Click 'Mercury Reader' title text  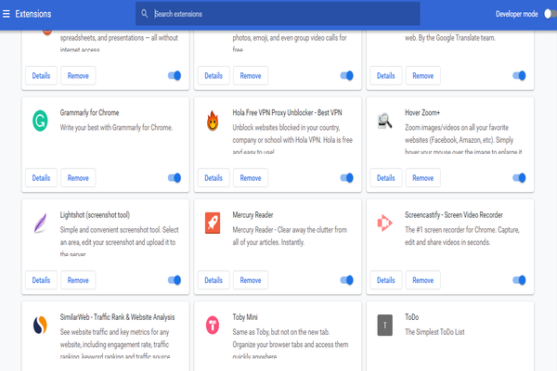coord(253,215)
